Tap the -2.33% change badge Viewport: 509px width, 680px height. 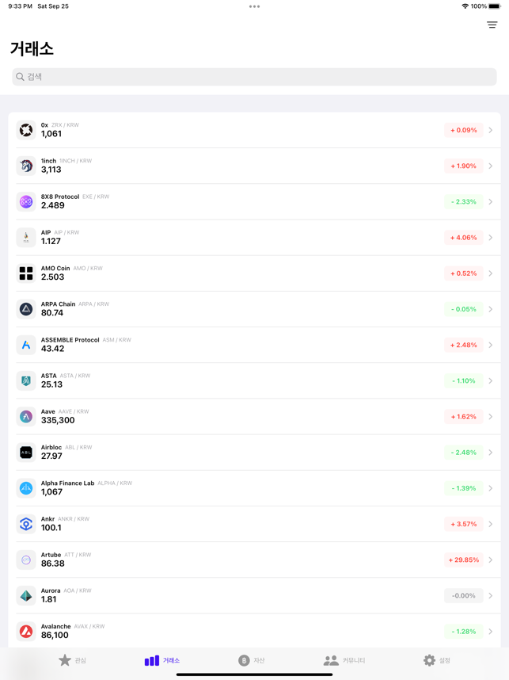pos(464,201)
